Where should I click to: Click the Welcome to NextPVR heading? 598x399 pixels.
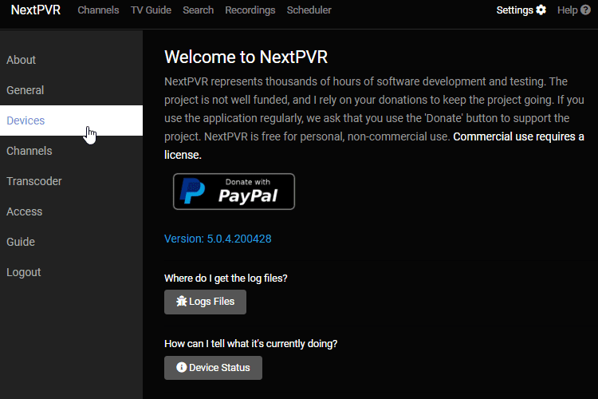pyautogui.click(x=246, y=57)
